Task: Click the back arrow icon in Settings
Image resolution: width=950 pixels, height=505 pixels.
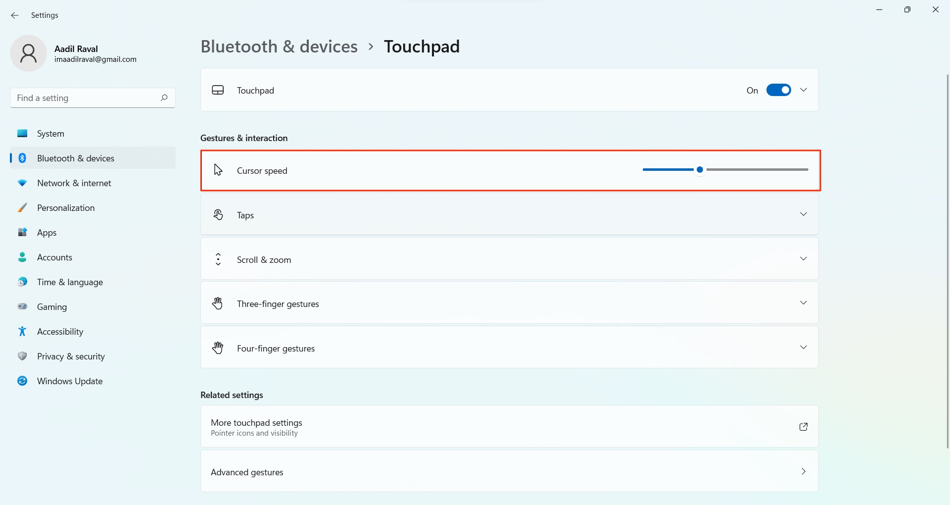Action: point(15,15)
